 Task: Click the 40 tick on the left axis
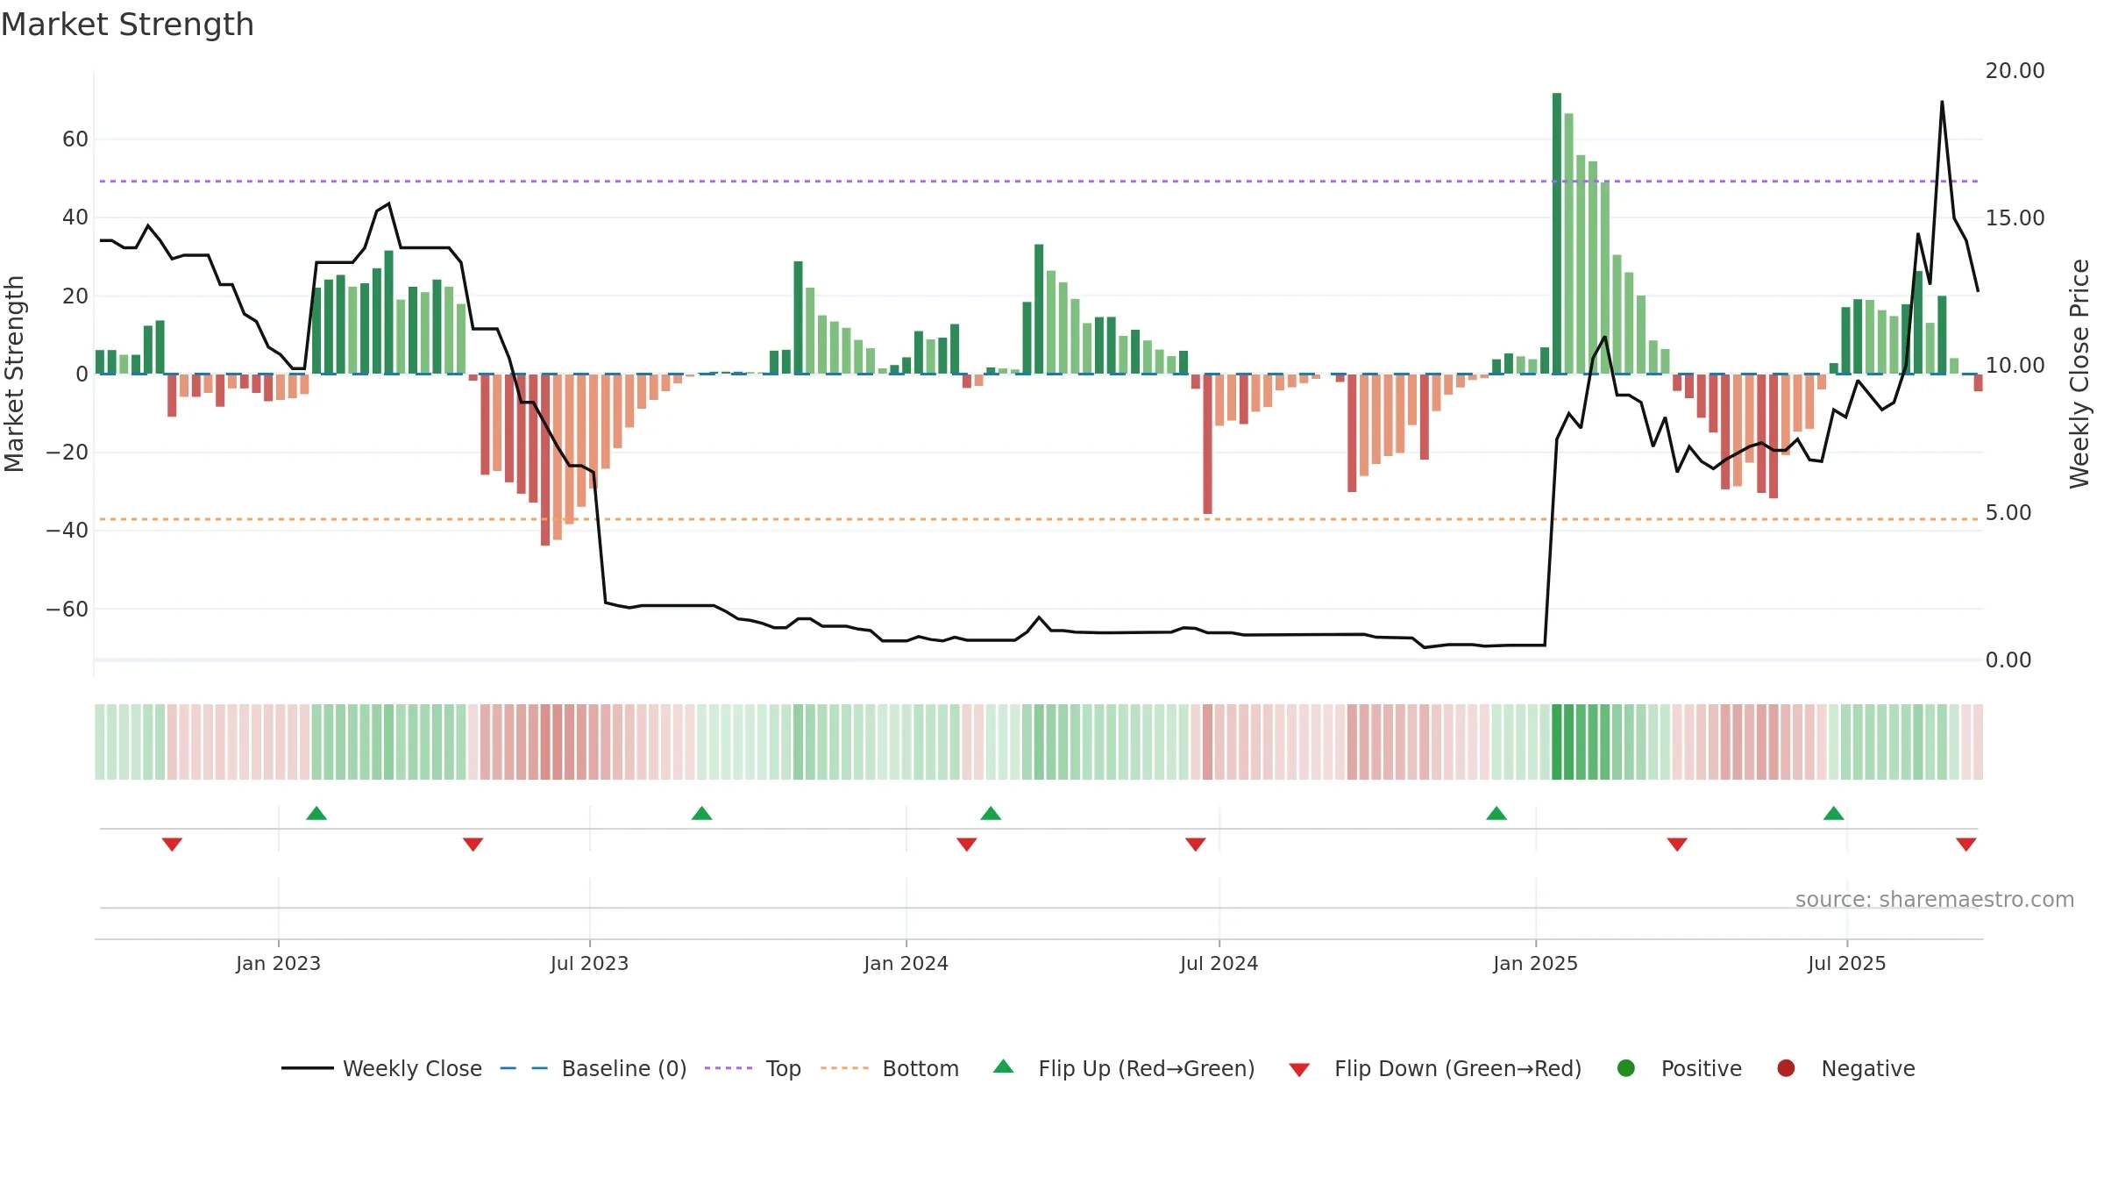click(x=75, y=218)
